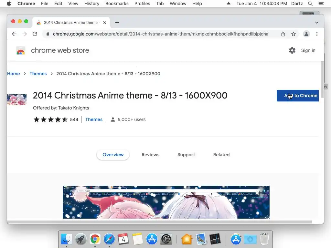Select the Overview tab
The image size is (331, 248).
[x=113, y=155]
